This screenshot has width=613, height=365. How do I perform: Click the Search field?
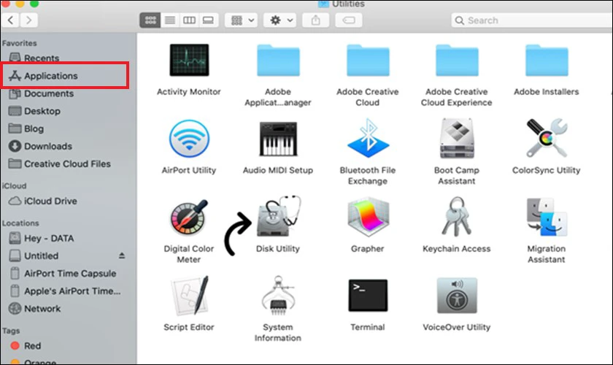pyautogui.click(x=532, y=20)
